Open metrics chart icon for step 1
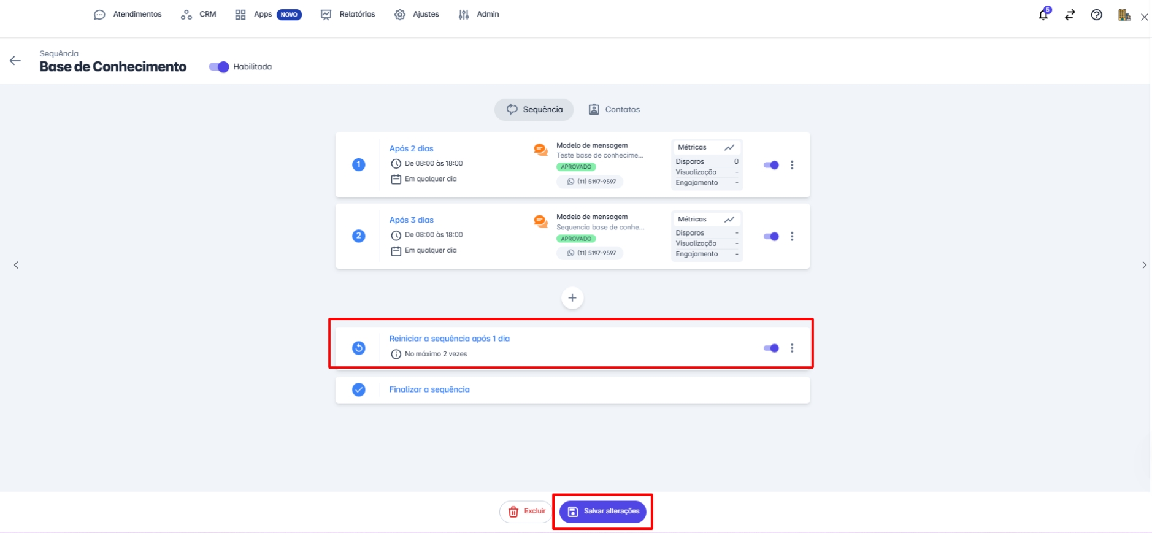 pos(729,147)
